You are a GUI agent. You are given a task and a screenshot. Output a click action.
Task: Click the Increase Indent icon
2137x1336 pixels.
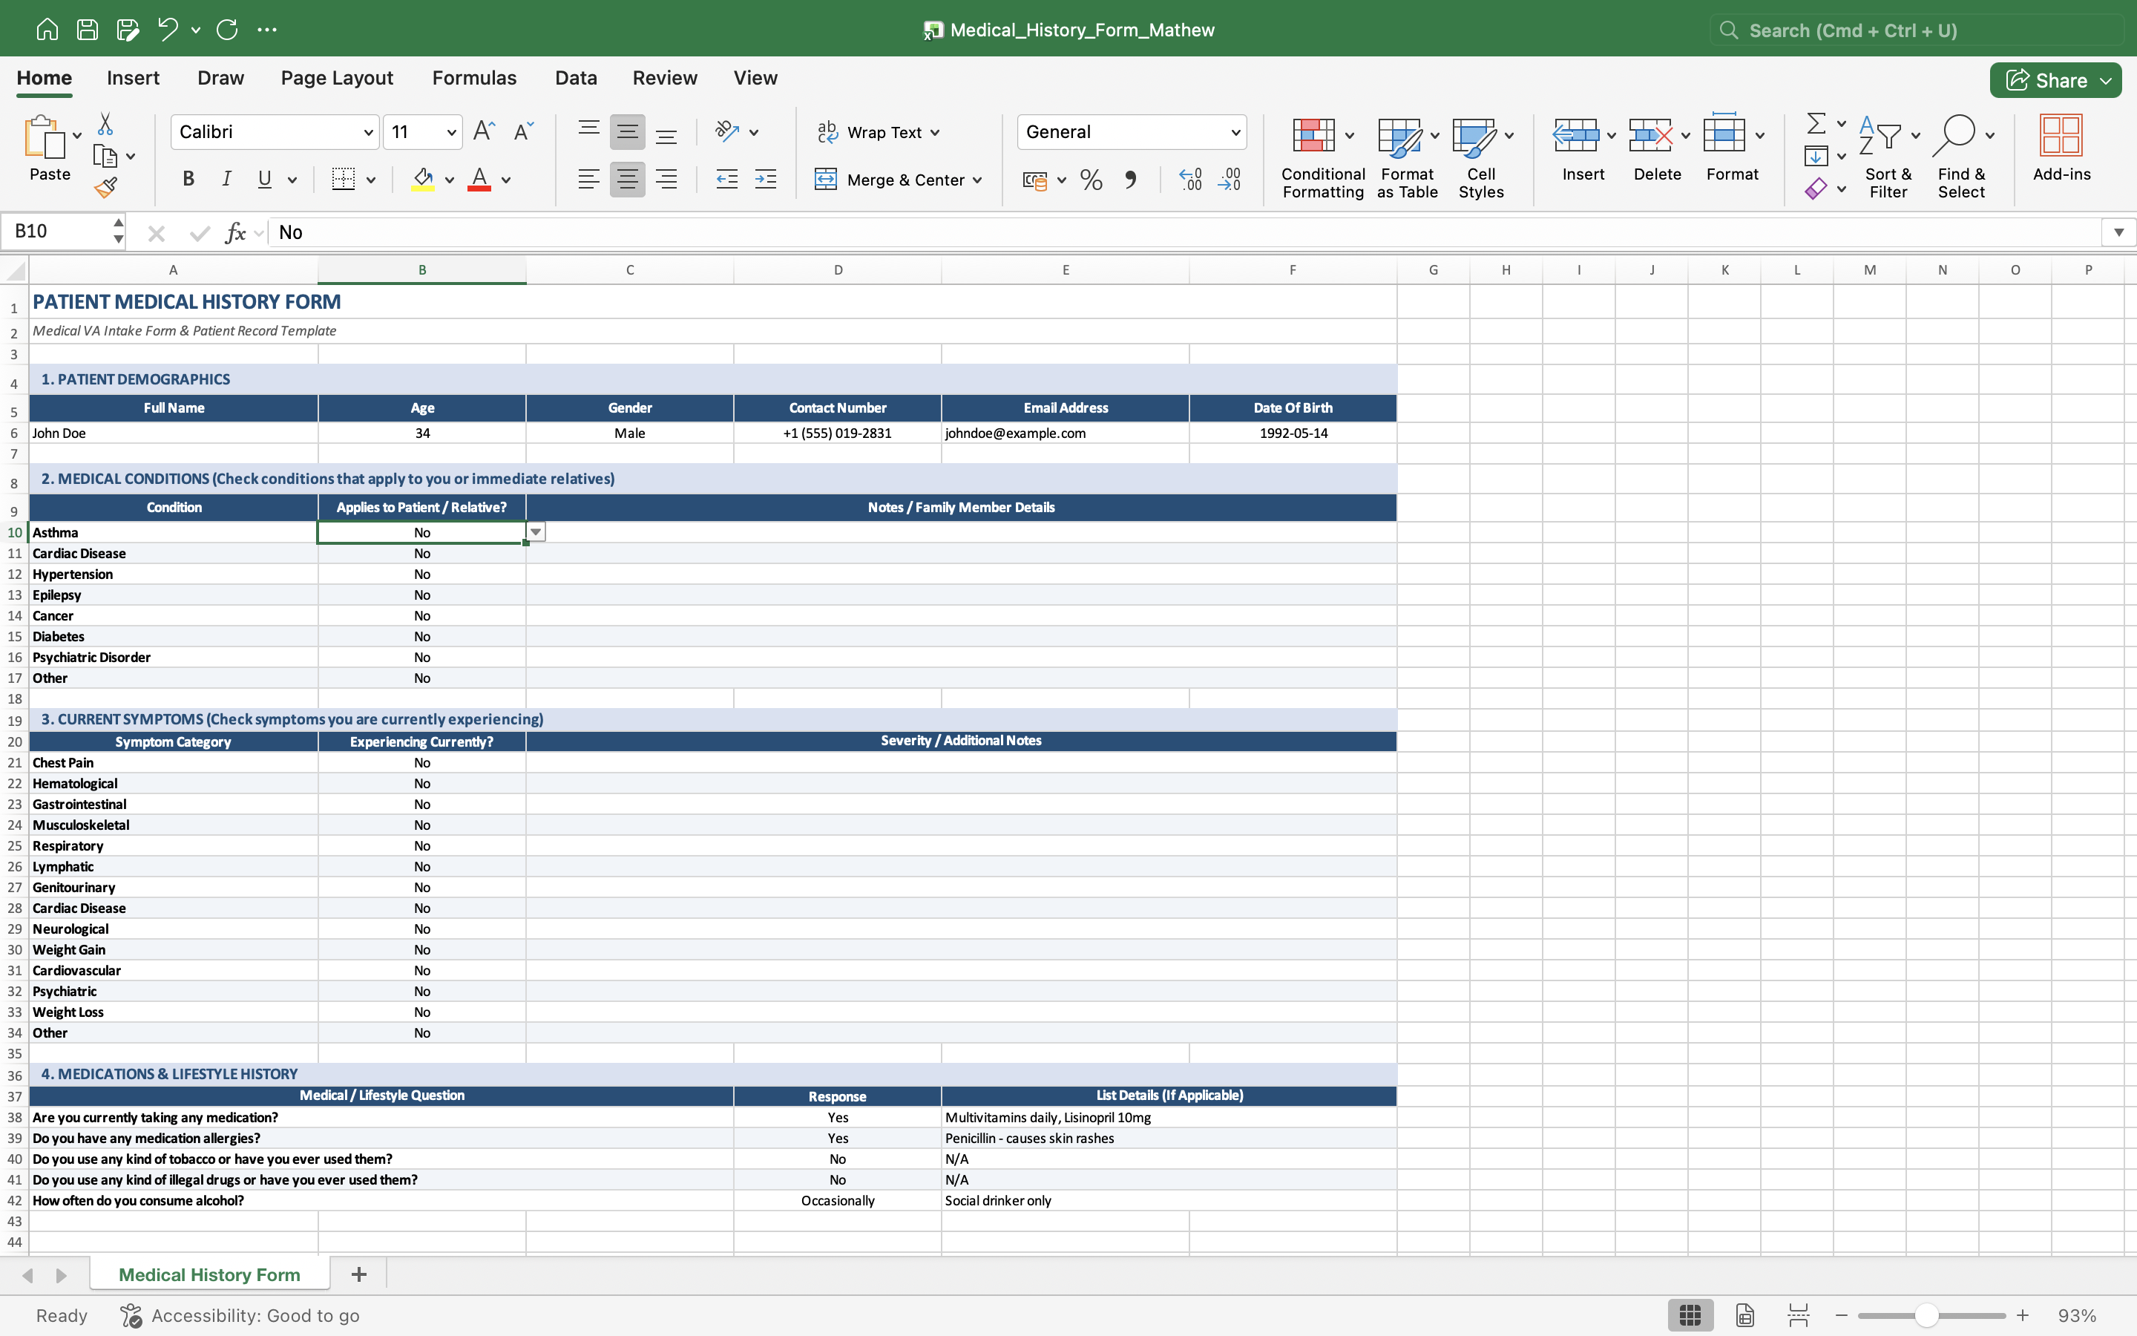tap(766, 180)
